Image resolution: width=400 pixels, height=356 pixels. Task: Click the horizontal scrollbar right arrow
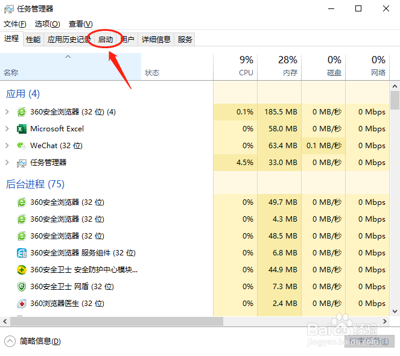(385, 322)
